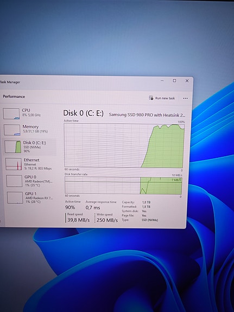Viewport: 234px width, 312px height.
Task: Click the Disk active time graph
Action: pos(124,145)
